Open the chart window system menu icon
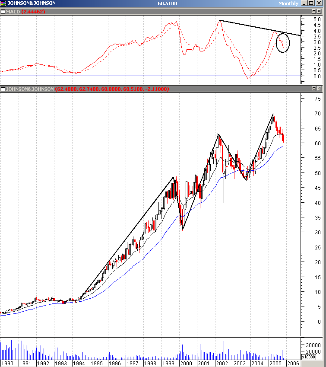The image size is (326, 367). coord(3,3)
